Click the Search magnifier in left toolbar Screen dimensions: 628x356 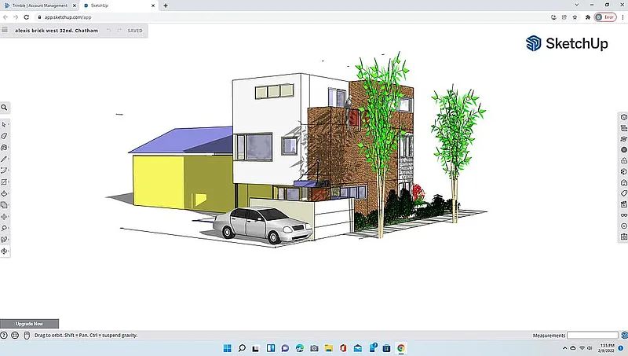point(5,108)
